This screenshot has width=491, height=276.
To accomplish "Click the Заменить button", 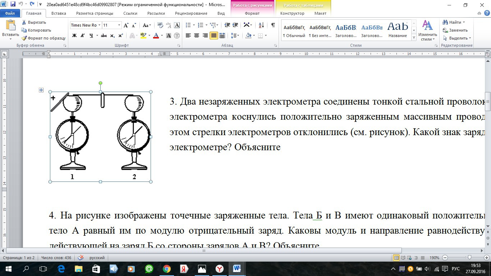I will pyautogui.click(x=455, y=30).
